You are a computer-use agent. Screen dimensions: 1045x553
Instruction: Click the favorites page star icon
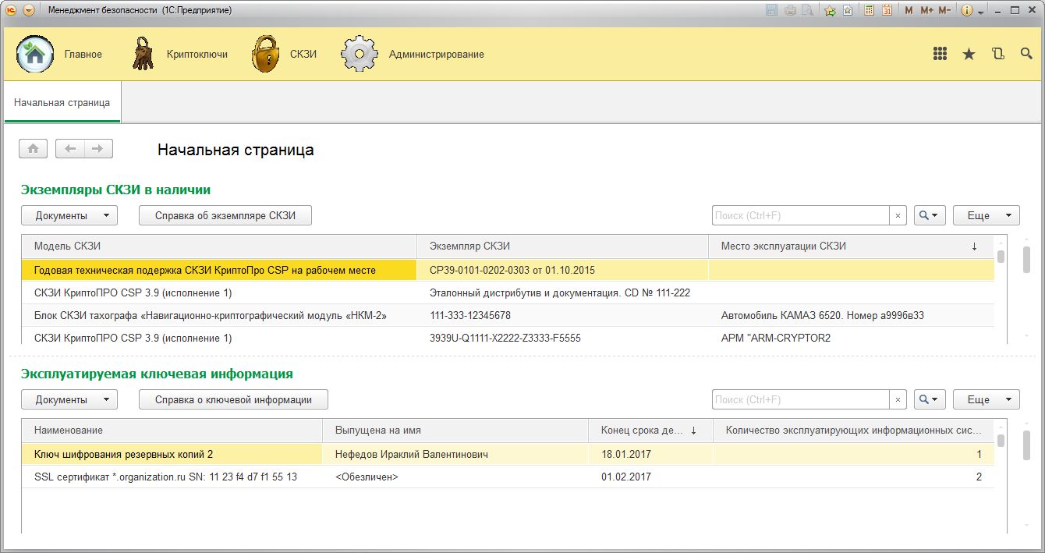(848, 10)
